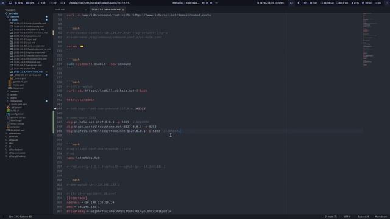Viewport: 390px width, 219px height.
Task: Click the 'curl -sSL https://install.pi-hole.net' line
Action: pyautogui.click(x=107, y=91)
